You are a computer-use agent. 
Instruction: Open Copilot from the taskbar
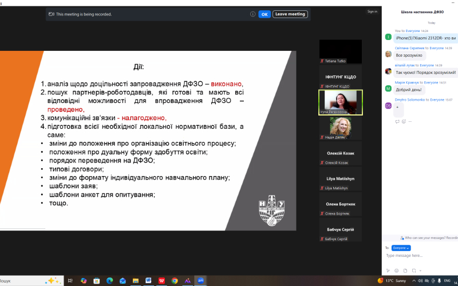tap(84, 281)
